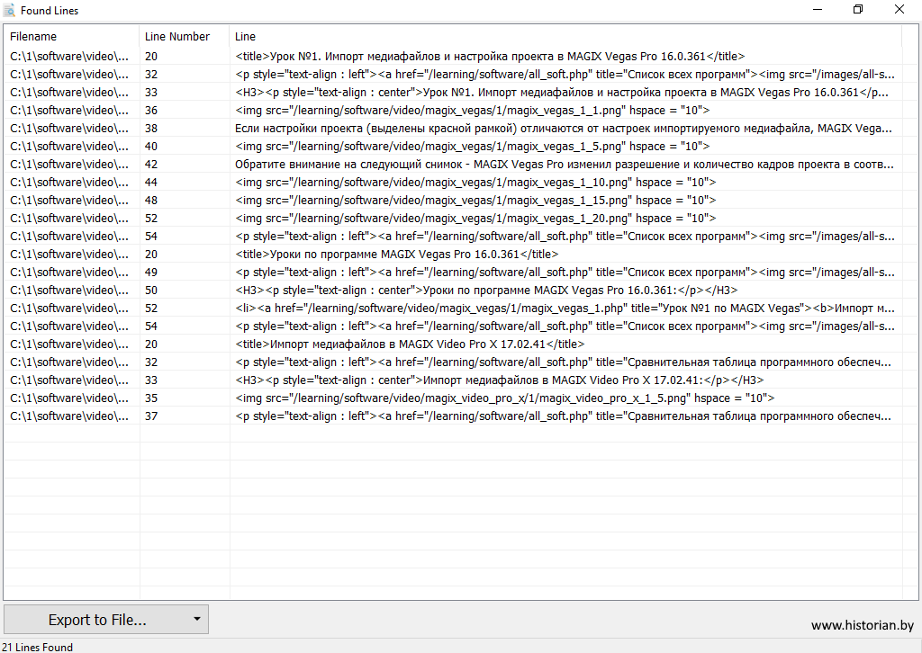Maximize the Found Lines window
This screenshot has height=653, width=922.
858,10
